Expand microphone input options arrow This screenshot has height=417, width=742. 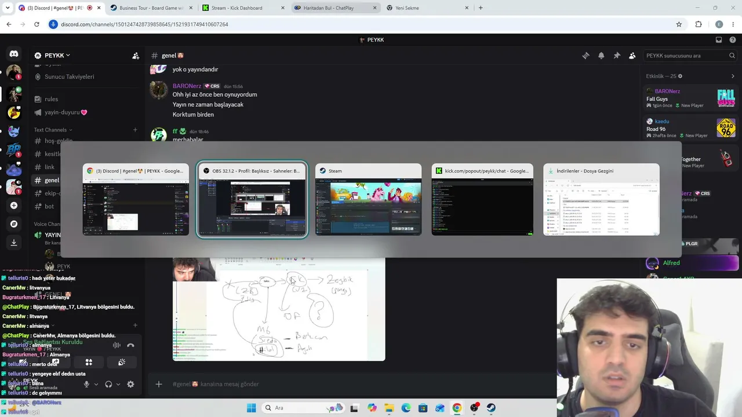(96, 384)
